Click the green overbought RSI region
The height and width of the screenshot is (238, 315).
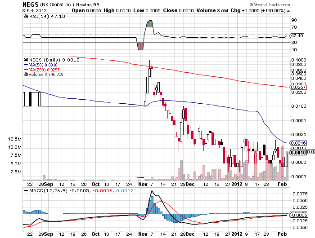(x=149, y=24)
